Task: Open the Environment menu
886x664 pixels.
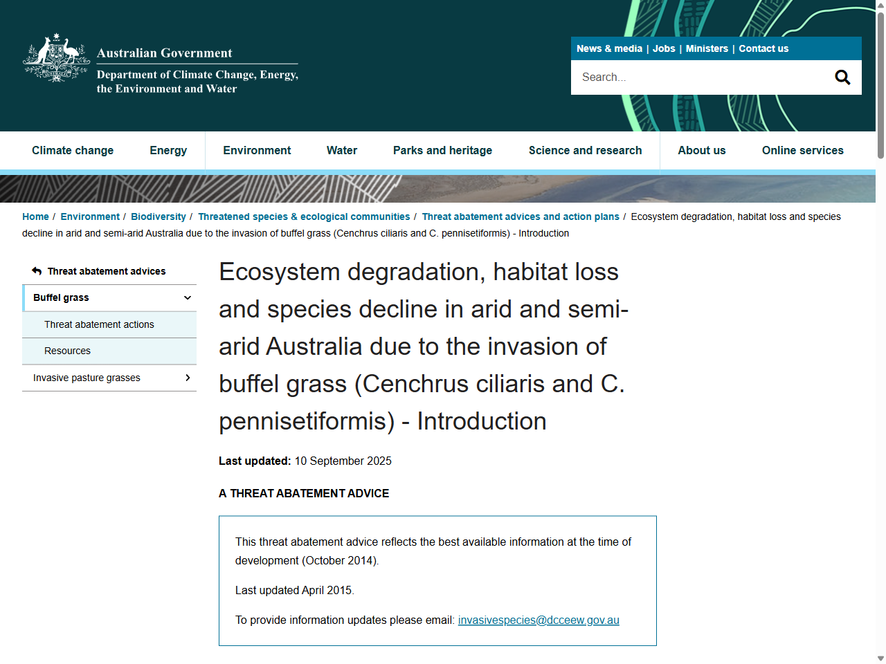Action: [x=257, y=151]
